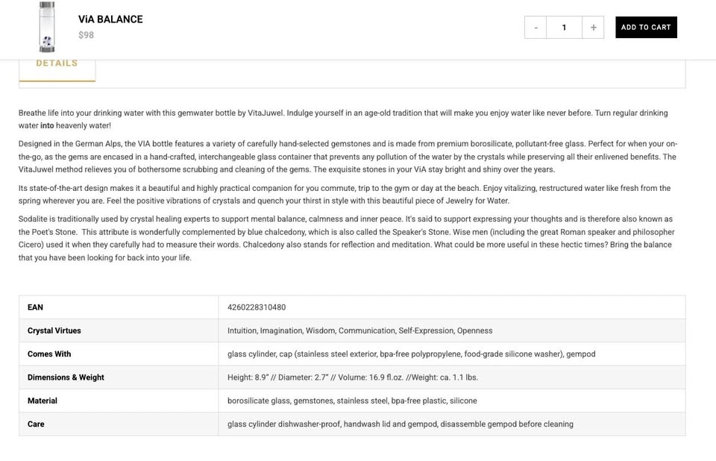Image resolution: width=716 pixels, height=461 pixels.
Task: Increase quantity with the plus button
Action: click(x=593, y=28)
